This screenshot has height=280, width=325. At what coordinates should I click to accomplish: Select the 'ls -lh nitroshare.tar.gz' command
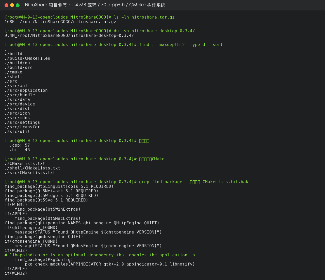point(144,17)
